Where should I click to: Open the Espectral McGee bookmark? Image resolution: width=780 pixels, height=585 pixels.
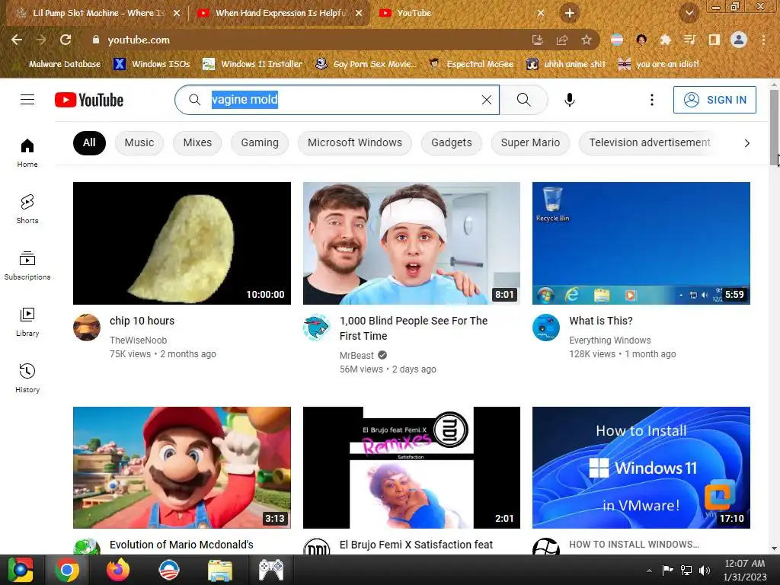coord(471,64)
